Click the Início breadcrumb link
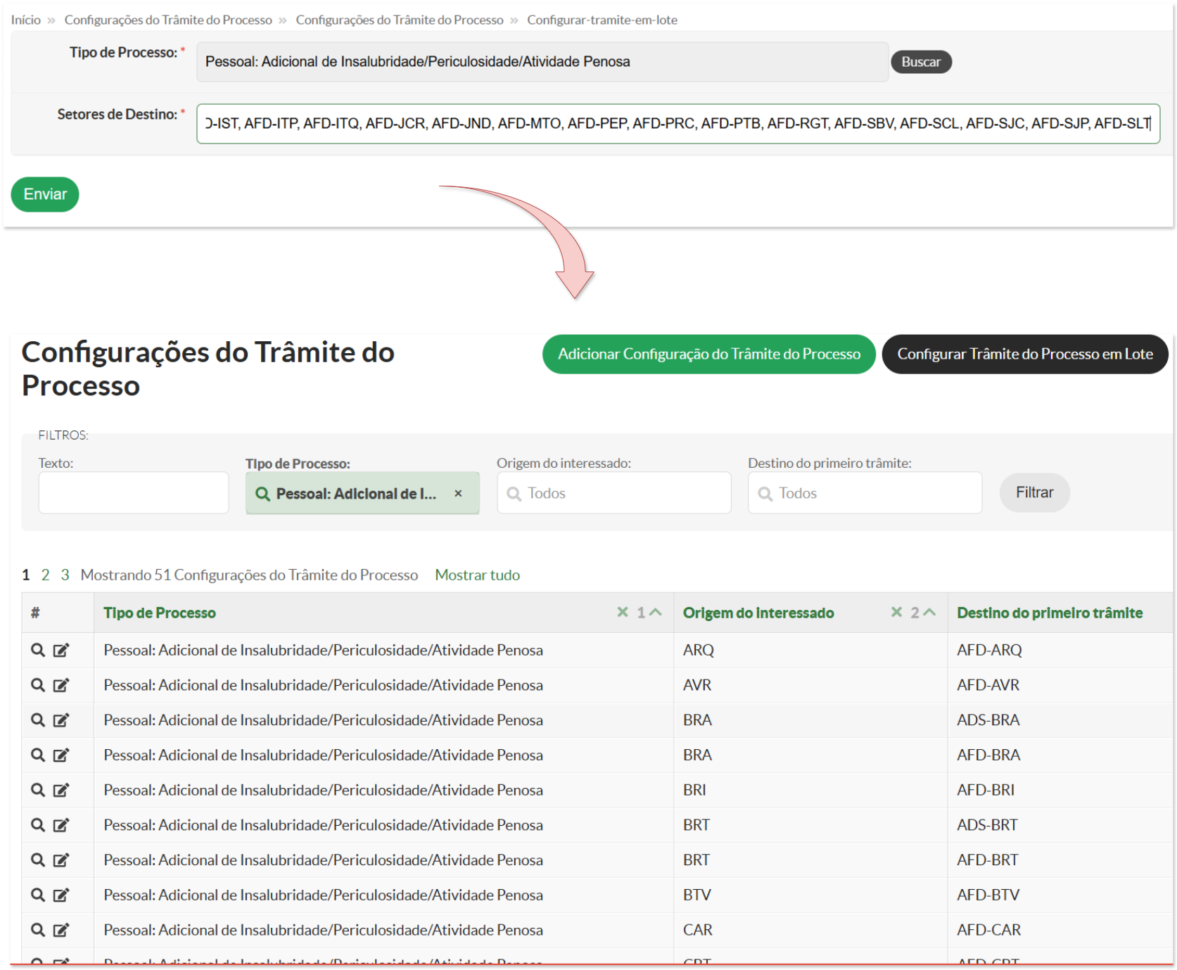Viewport: 1177px width, 970px height. pyautogui.click(x=26, y=20)
